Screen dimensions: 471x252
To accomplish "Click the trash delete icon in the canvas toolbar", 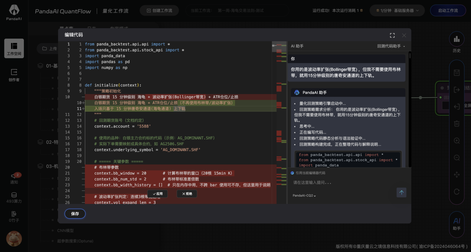I will [457, 124].
